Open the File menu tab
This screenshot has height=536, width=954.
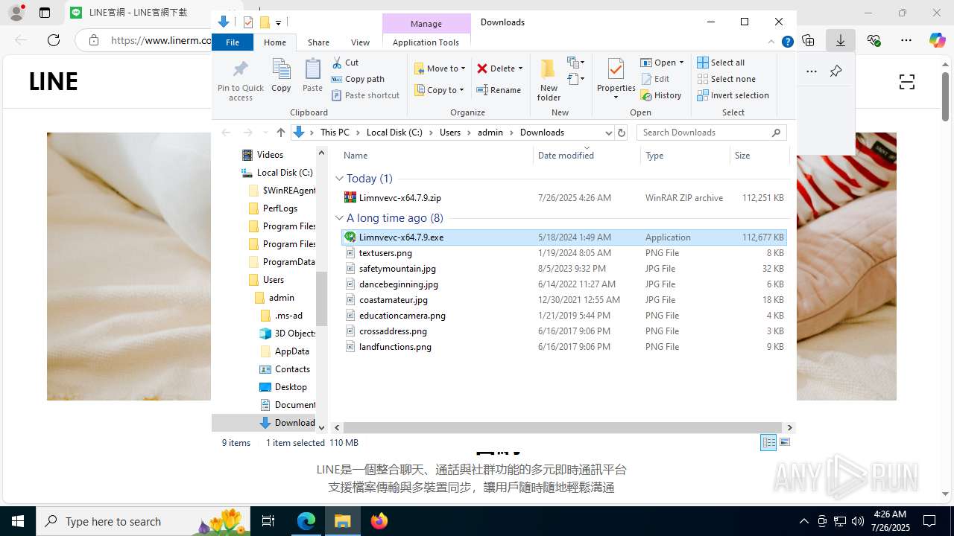pyautogui.click(x=233, y=42)
